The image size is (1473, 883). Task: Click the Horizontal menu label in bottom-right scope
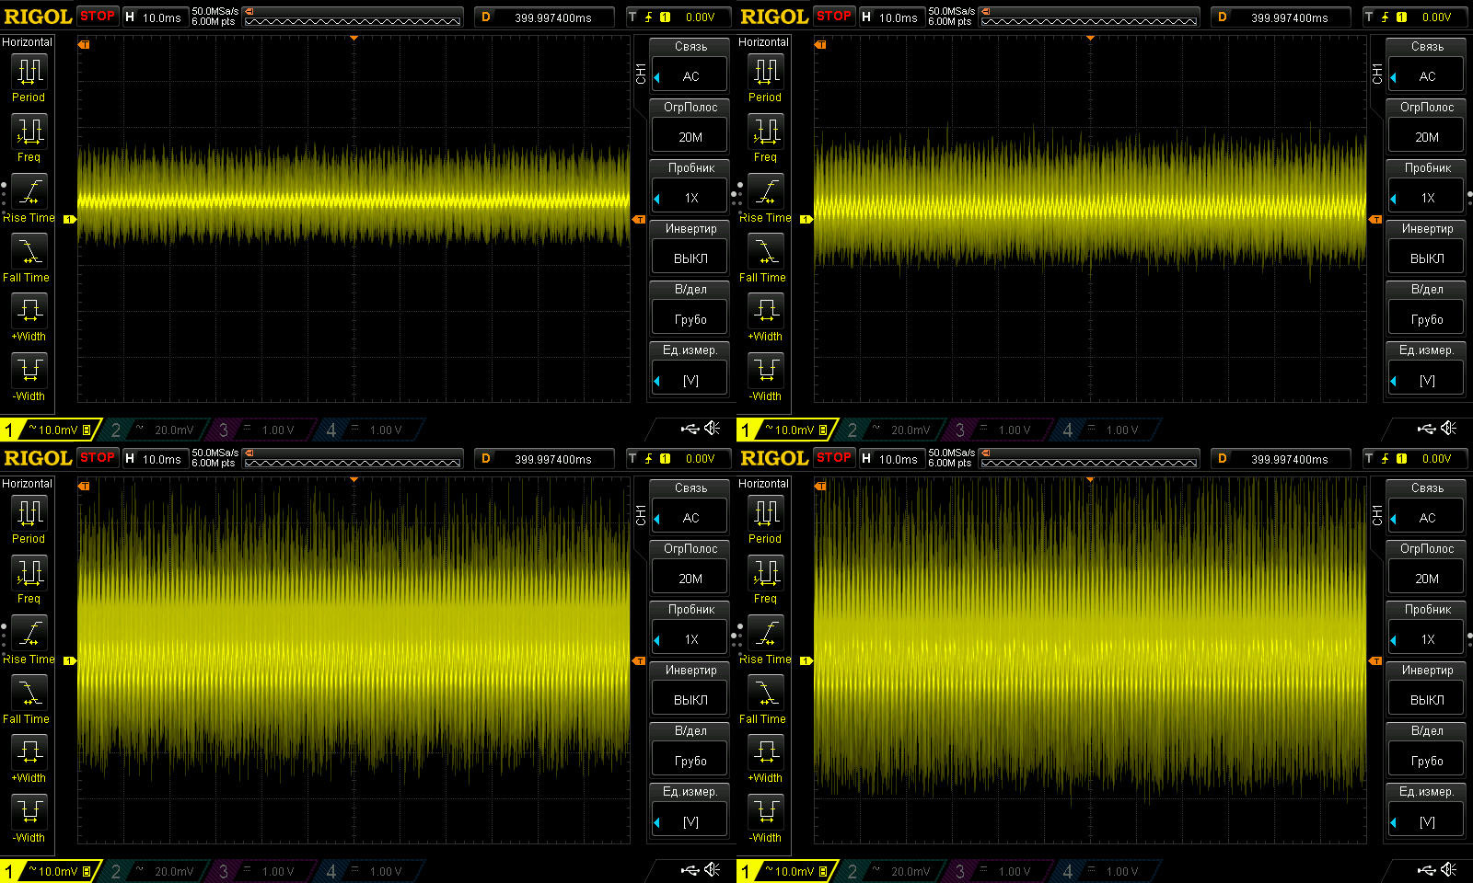pos(763,484)
